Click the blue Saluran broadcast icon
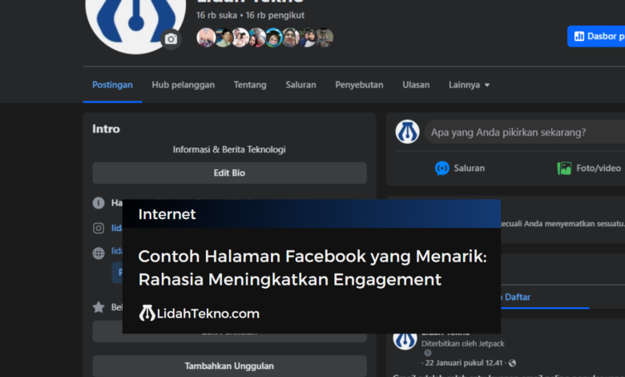This screenshot has width=625, height=377. 442,168
